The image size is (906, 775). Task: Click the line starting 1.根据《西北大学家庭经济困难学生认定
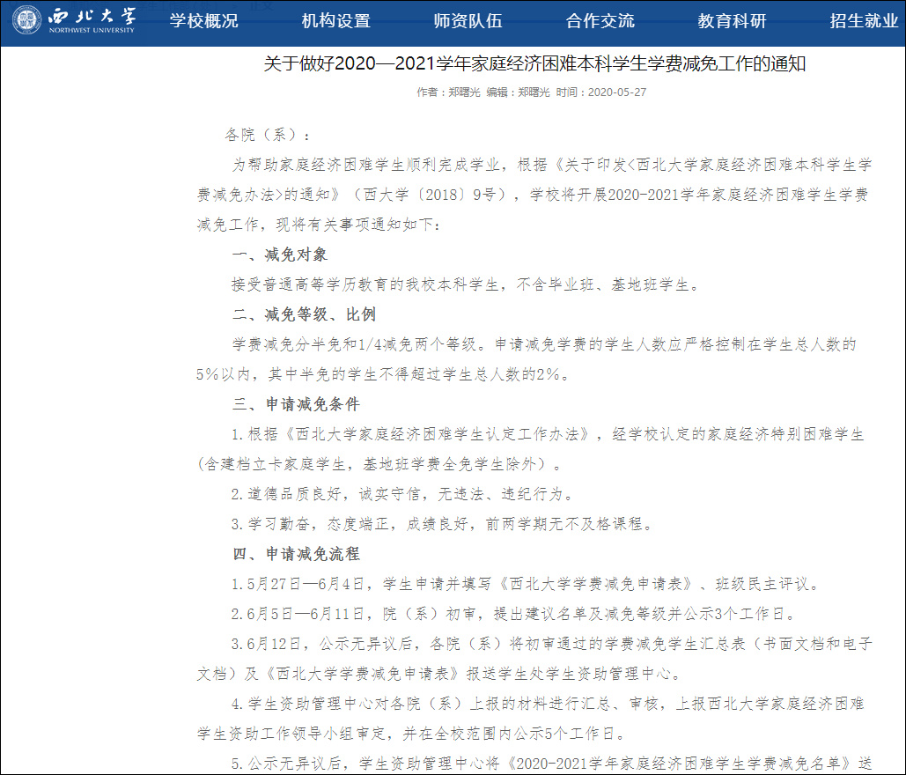pos(548,434)
